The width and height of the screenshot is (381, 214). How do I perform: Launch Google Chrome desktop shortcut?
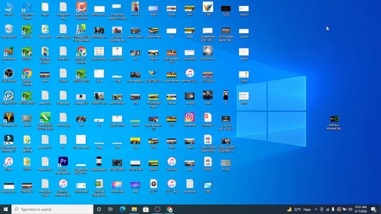27,77
